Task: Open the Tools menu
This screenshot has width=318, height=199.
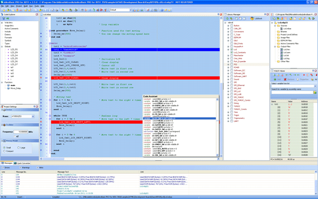Action: click(x=37, y=6)
